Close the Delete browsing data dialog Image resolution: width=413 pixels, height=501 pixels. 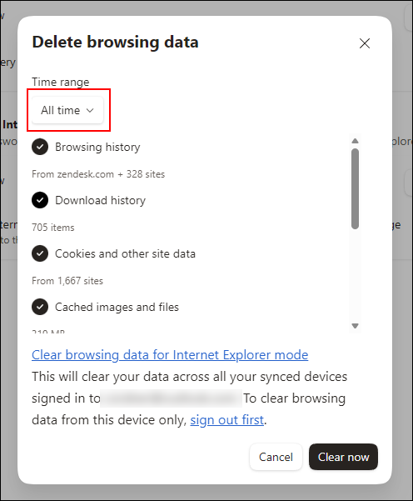(x=365, y=43)
